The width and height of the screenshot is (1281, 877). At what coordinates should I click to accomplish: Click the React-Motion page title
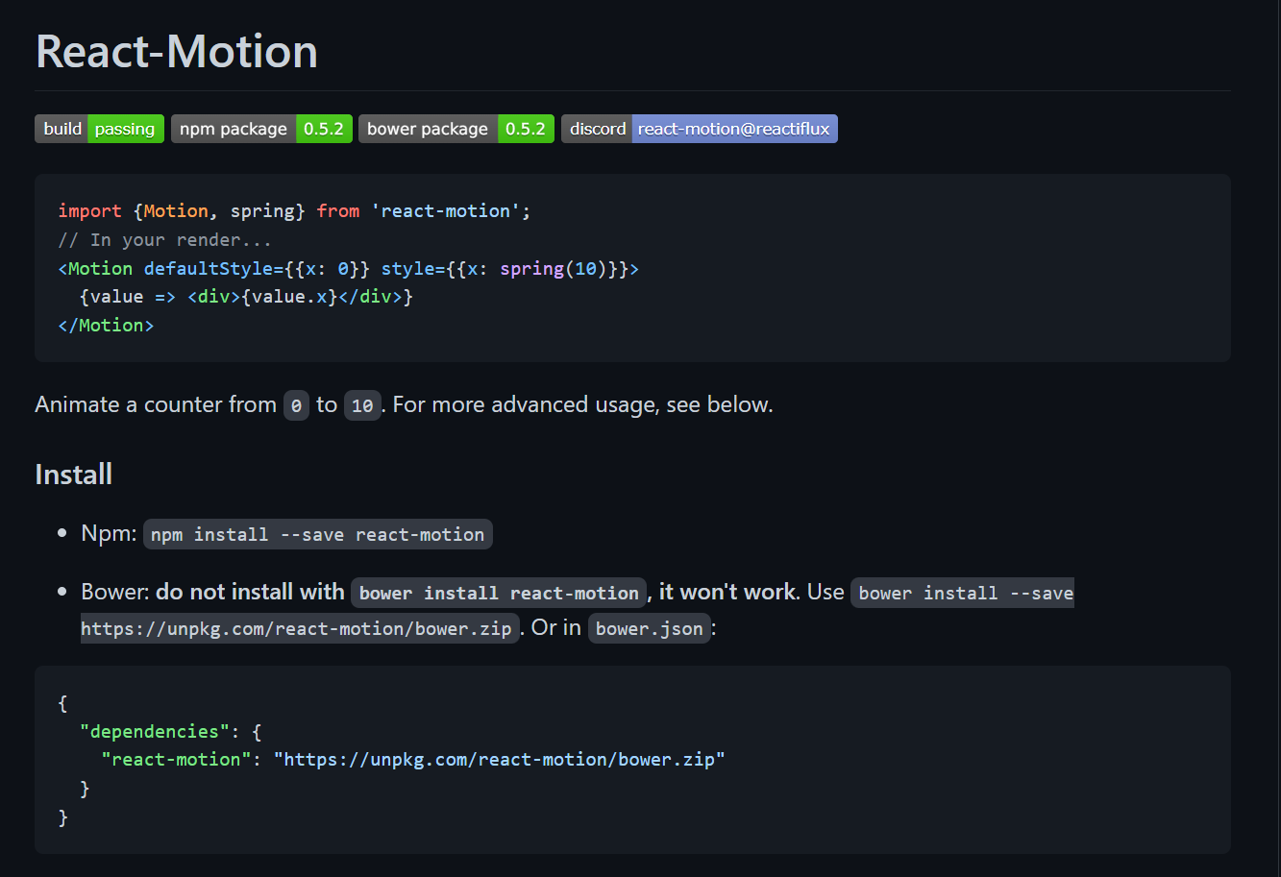(176, 51)
